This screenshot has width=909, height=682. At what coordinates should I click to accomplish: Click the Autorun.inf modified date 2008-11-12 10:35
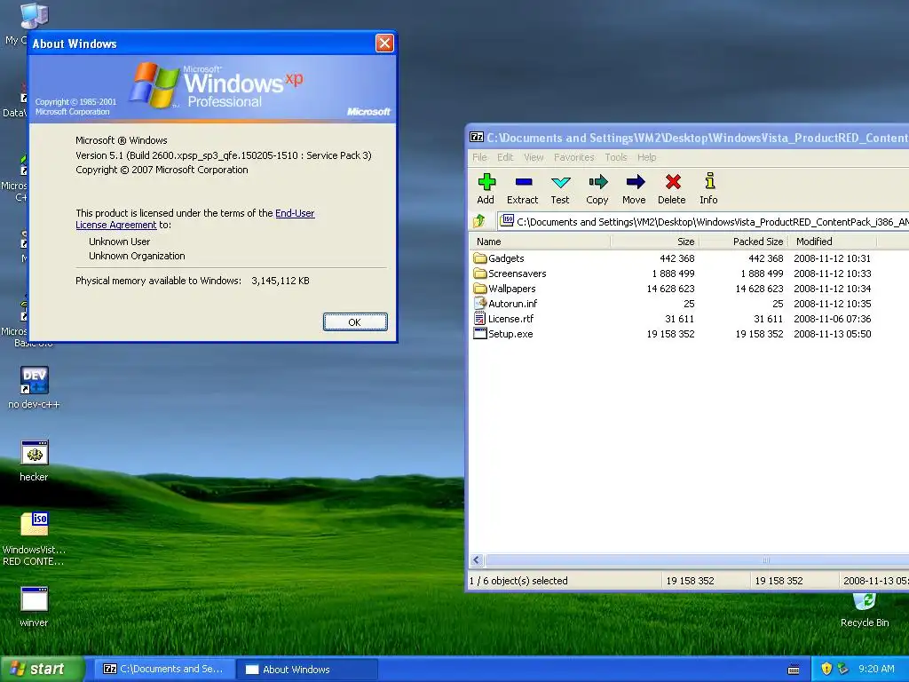832,304
